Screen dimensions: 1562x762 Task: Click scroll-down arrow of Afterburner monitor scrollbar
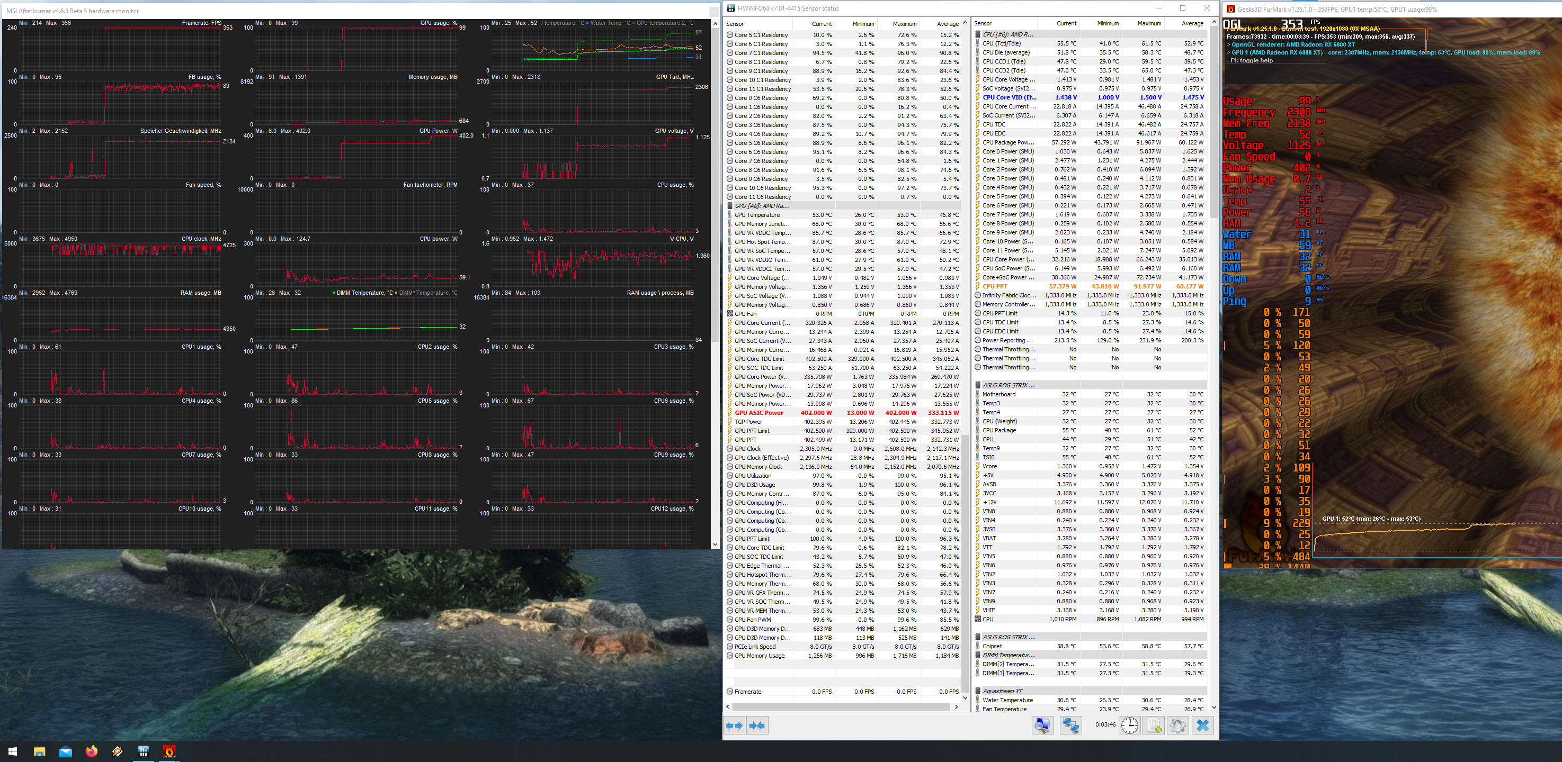click(x=715, y=545)
